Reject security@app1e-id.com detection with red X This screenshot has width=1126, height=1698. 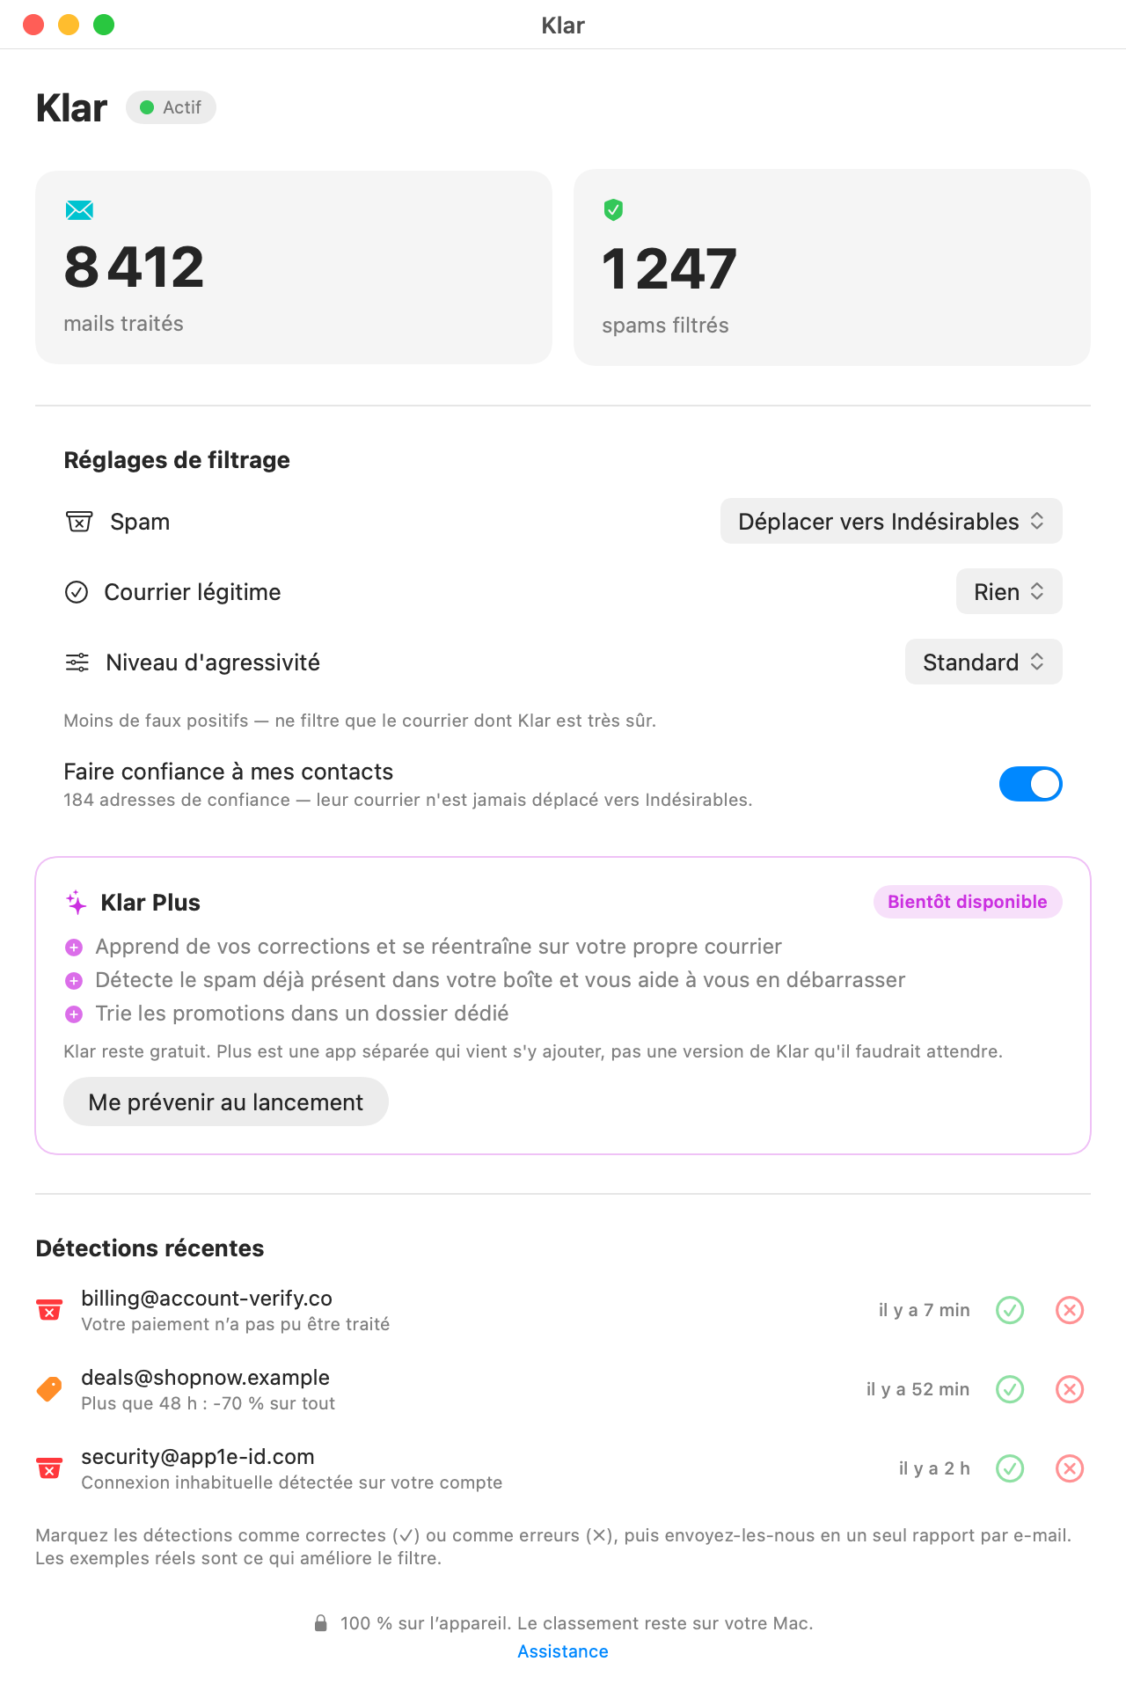[x=1070, y=1468]
